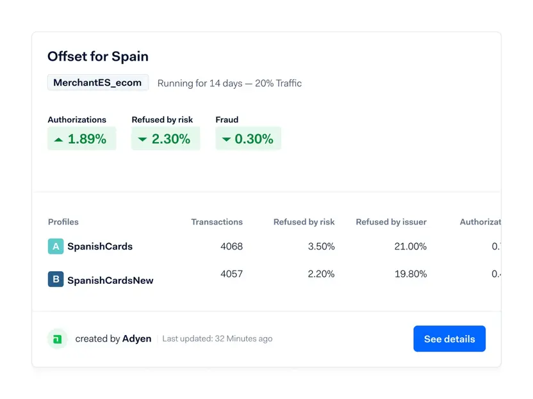Open the SpanishCards profile row
Viewport: 533px width, 399px height.
point(100,246)
